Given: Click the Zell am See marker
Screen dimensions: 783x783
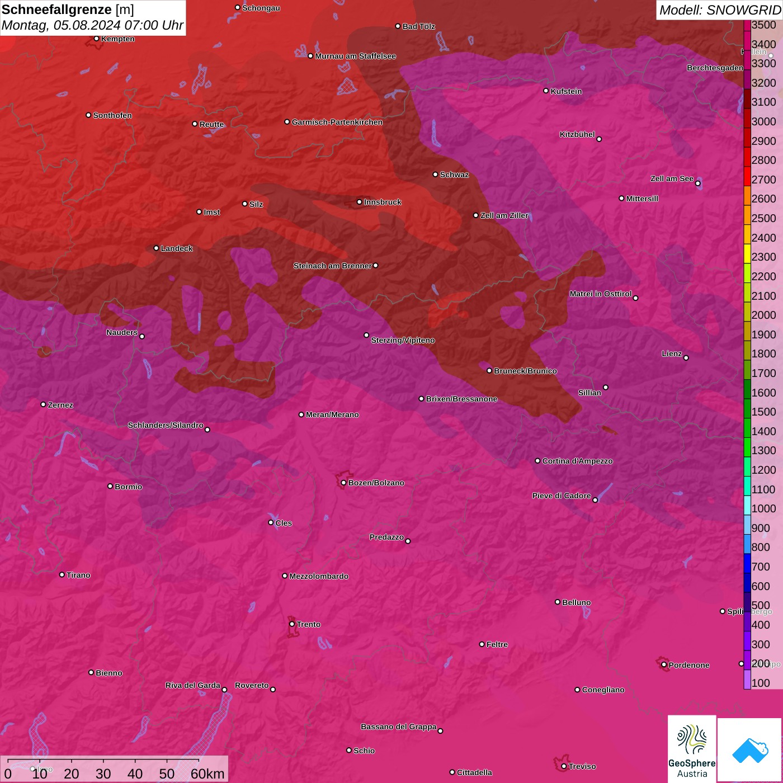Looking at the screenshot, I should pyautogui.click(x=697, y=183).
